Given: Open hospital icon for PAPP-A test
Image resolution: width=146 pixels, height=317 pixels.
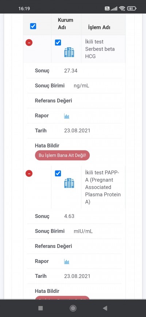Looking at the screenshot, I should pos(69,183).
